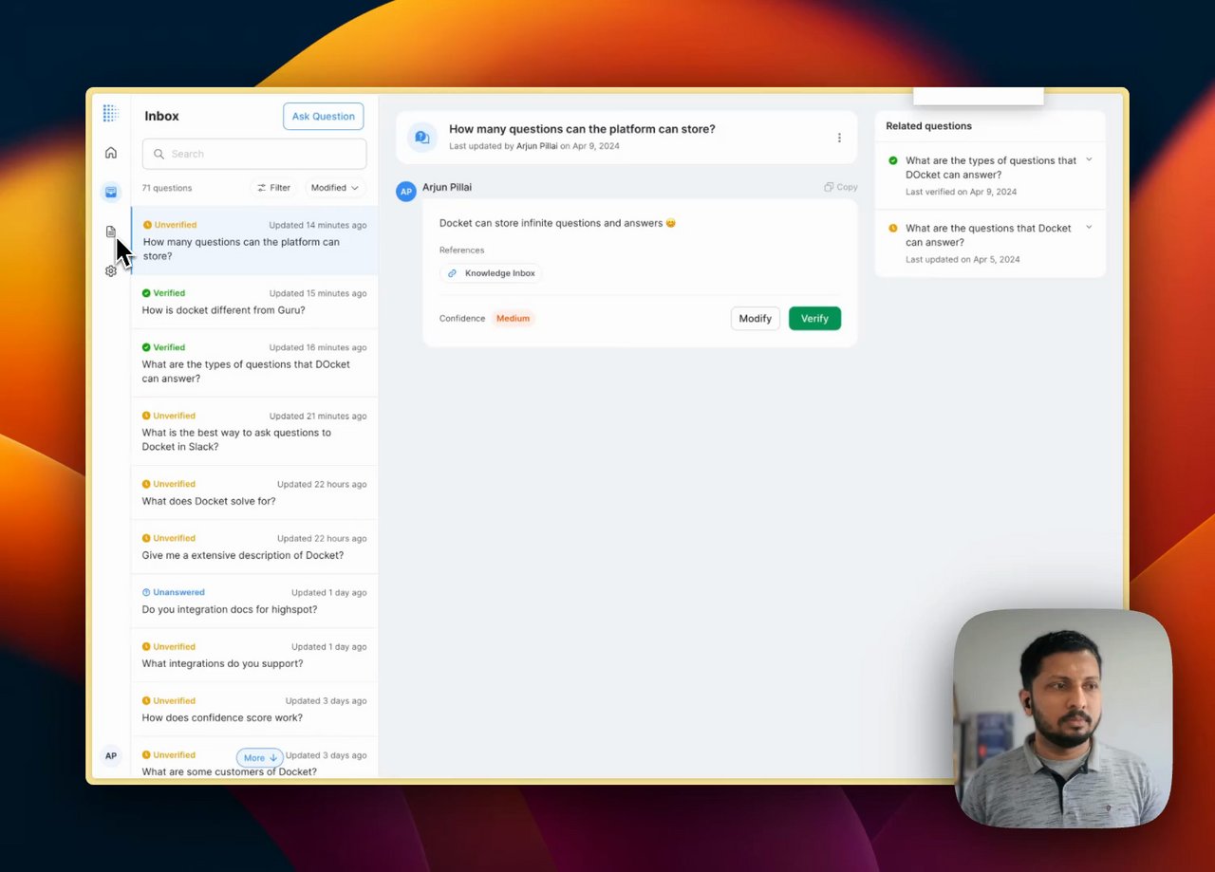Select 'How does confidence score work?'
This screenshot has height=872, width=1215.
tap(254, 709)
